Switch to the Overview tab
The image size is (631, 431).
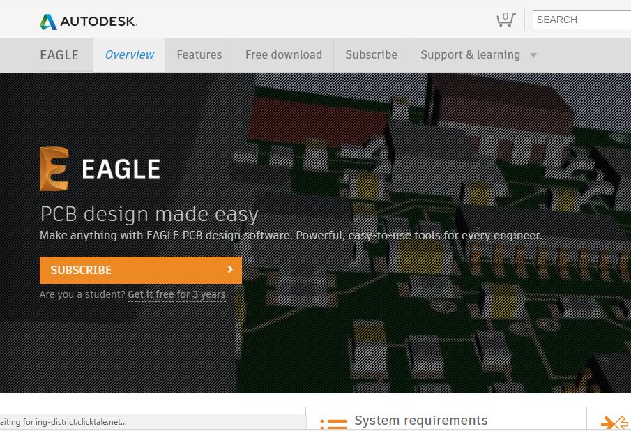click(129, 54)
